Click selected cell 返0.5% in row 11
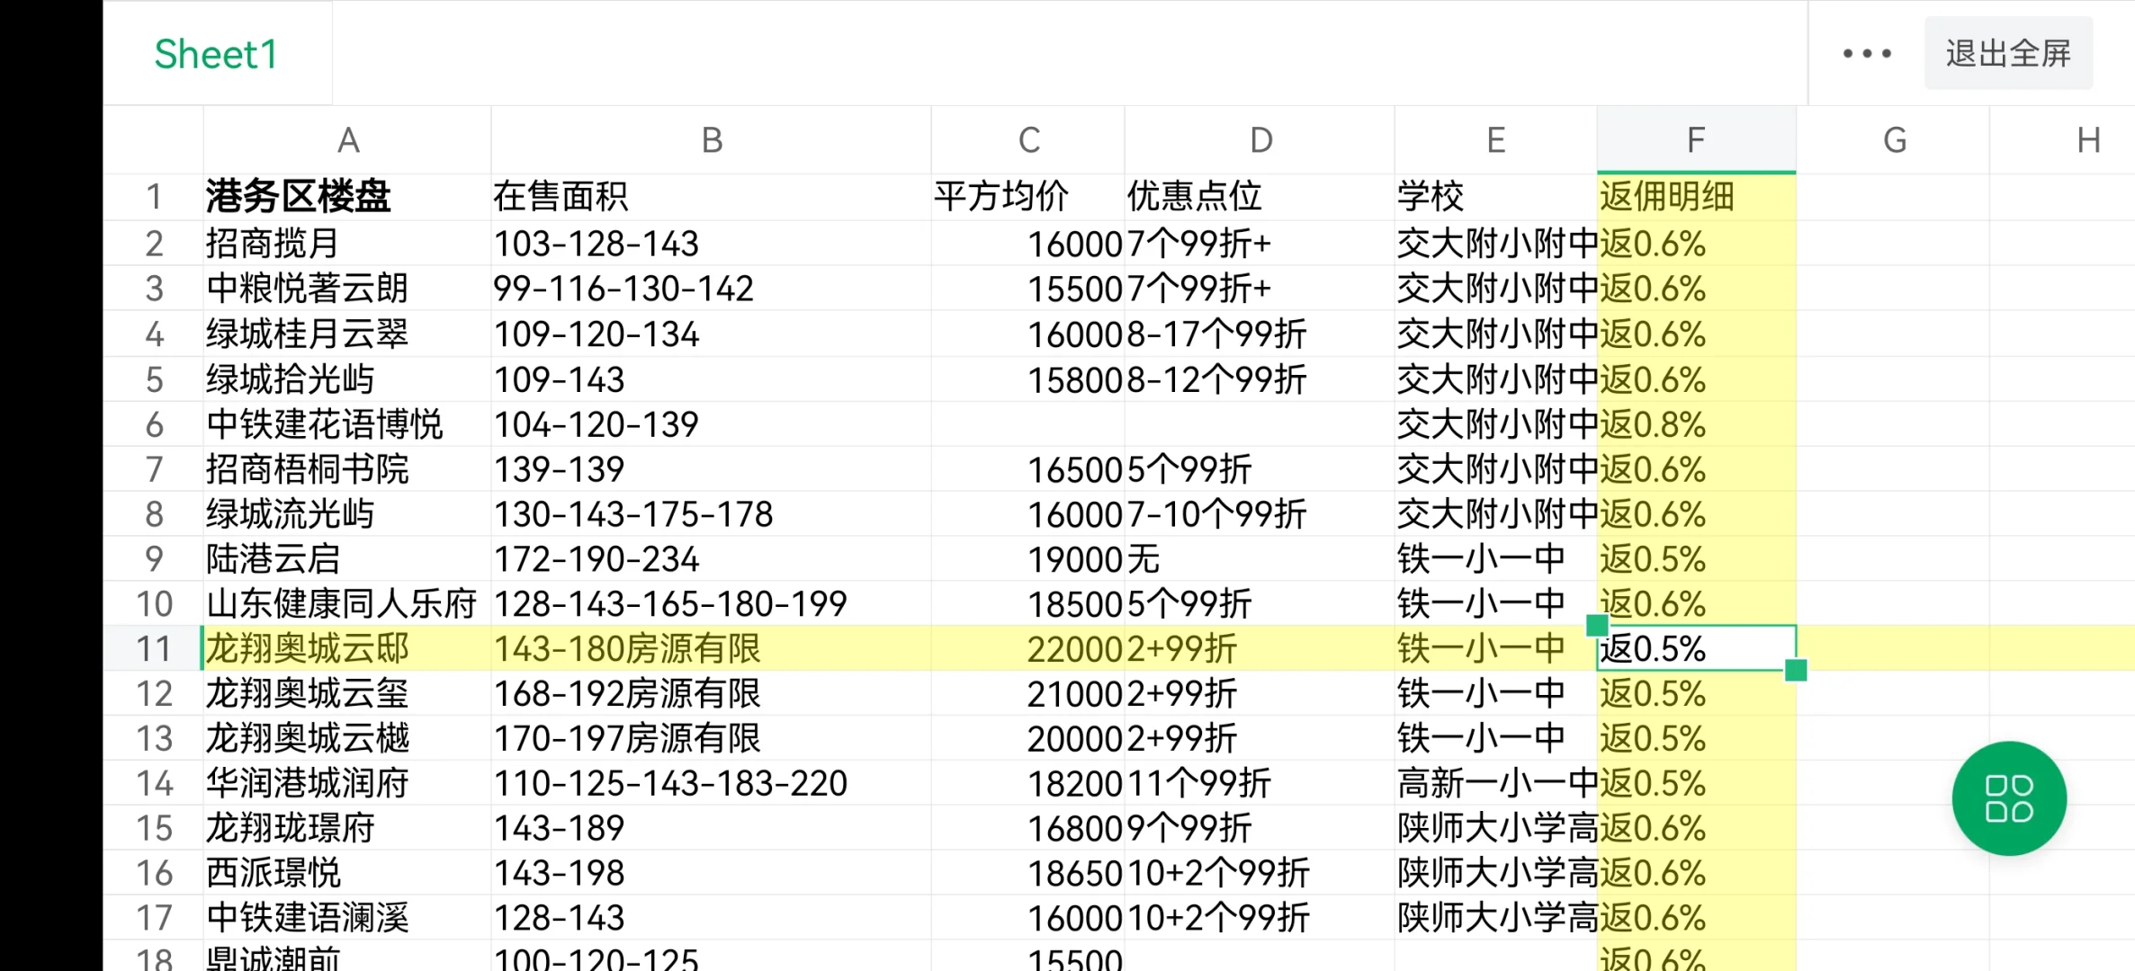 tap(1696, 648)
